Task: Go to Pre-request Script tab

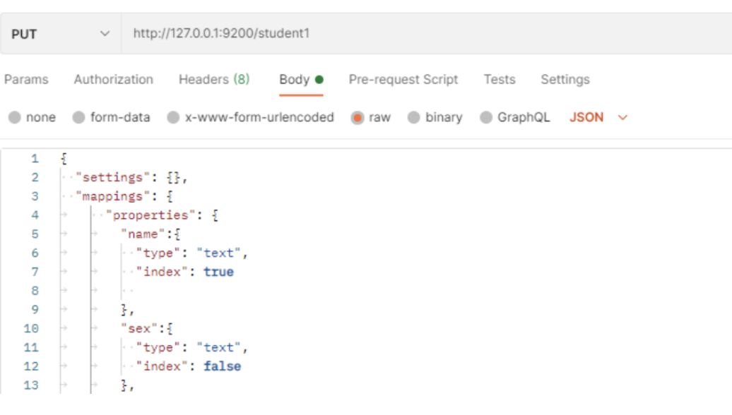Action: pyautogui.click(x=403, y=80)
